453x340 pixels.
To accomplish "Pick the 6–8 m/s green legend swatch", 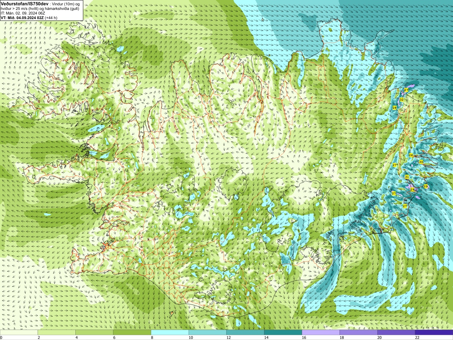I will click(132, 333).
